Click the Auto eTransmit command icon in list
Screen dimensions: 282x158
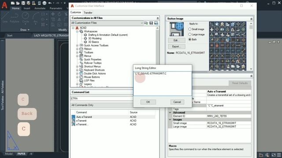point(74,117)
